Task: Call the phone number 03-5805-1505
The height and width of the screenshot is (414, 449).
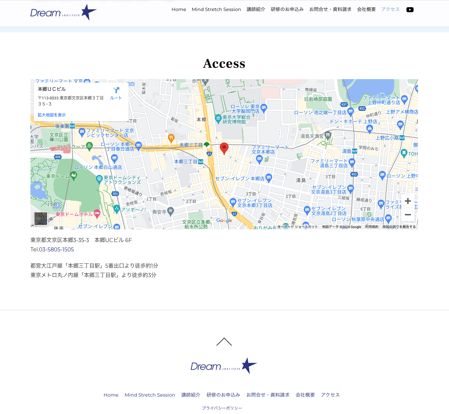Action: point(56,249)
